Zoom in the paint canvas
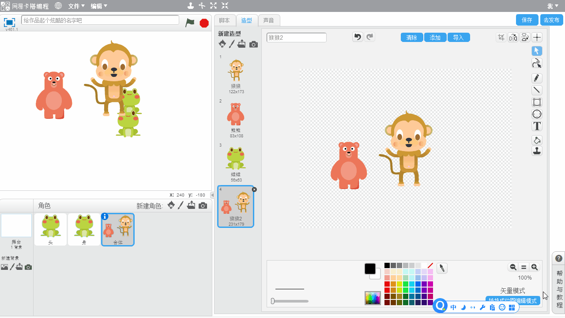The width and height of the screenshot is (565, 318). [x=535, y=267]
